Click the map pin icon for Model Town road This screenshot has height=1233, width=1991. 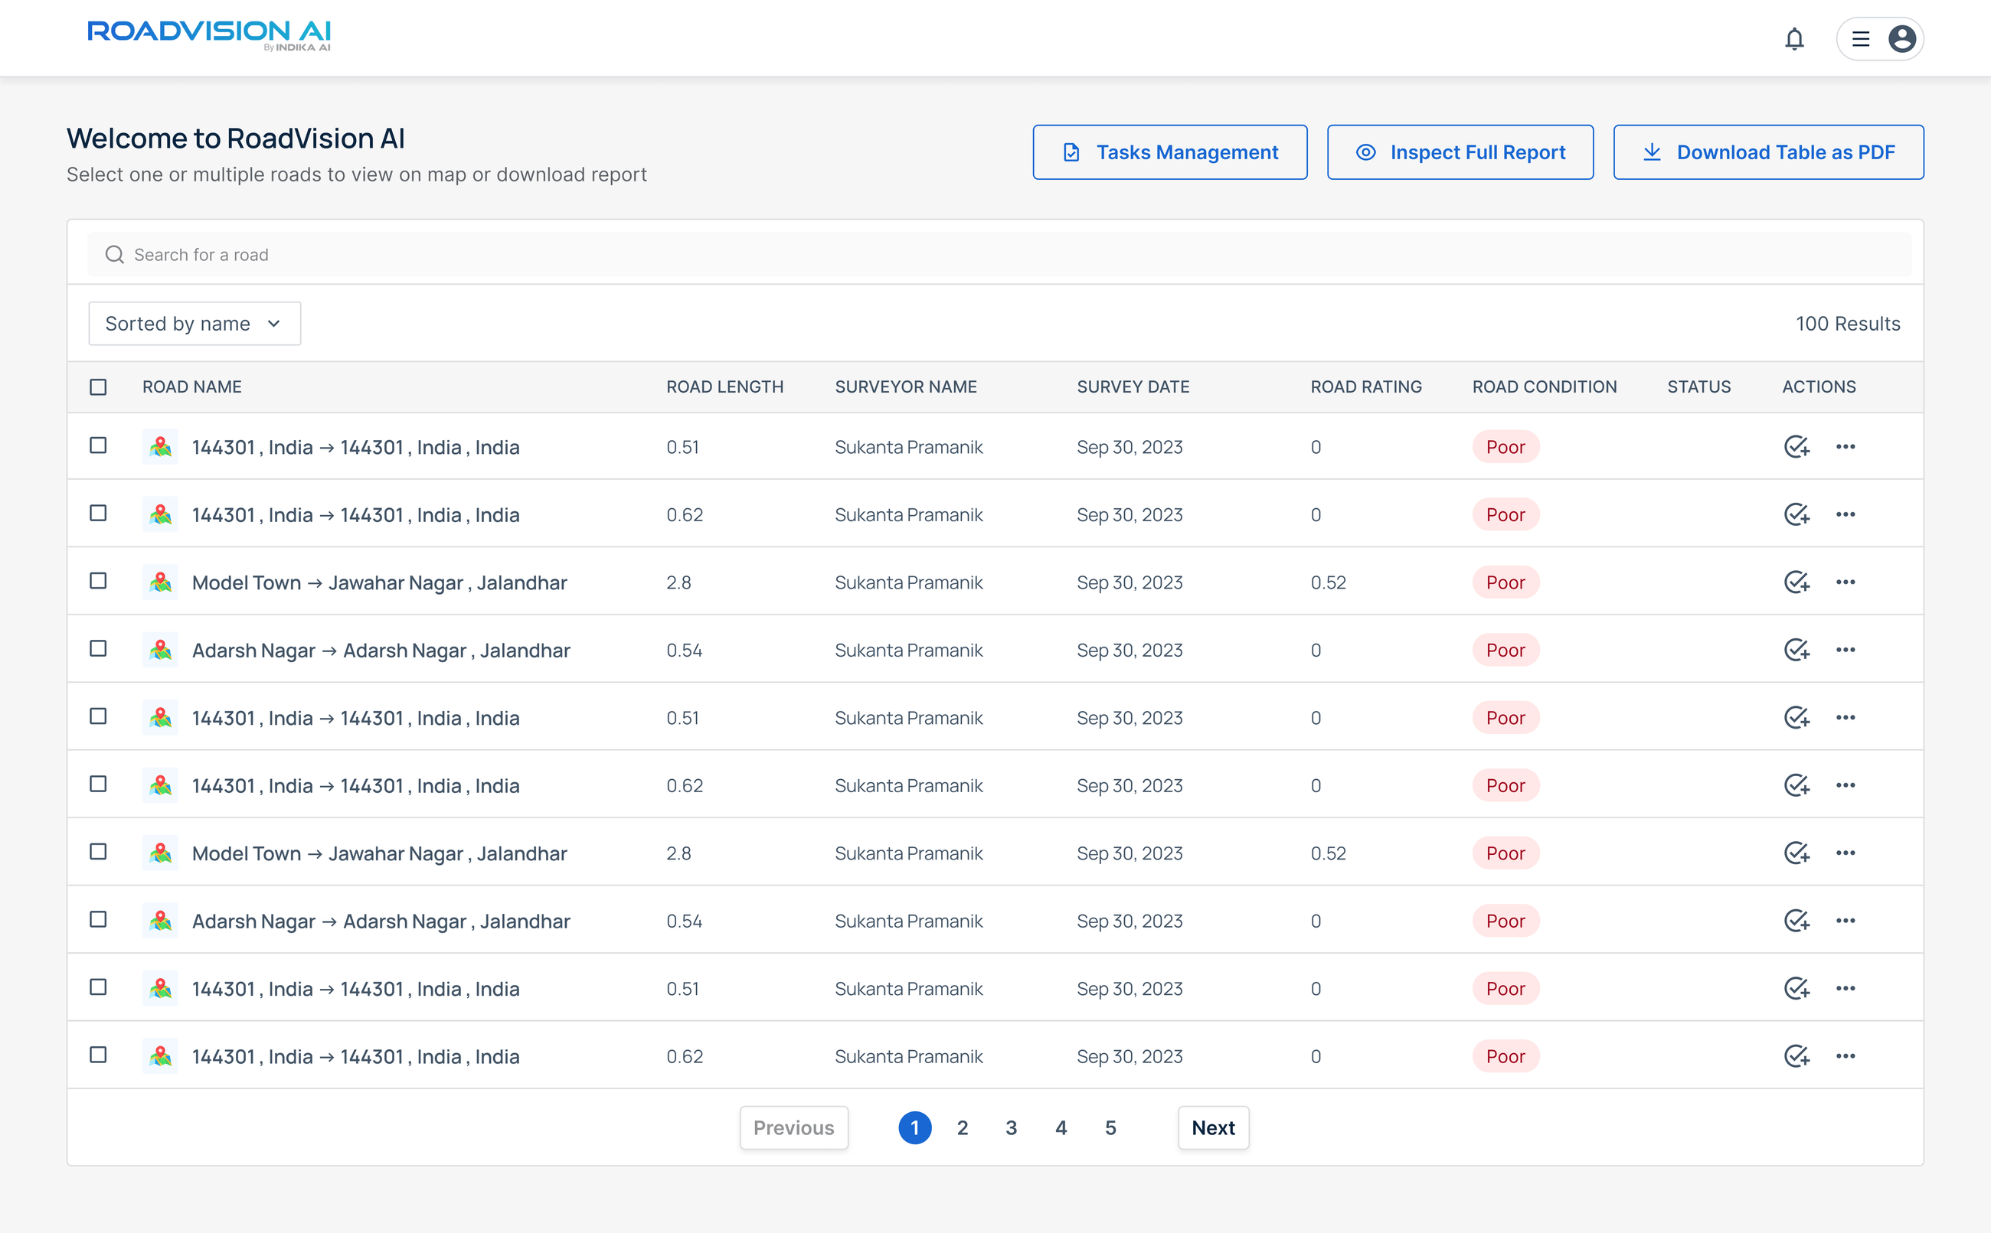(161, 582)
